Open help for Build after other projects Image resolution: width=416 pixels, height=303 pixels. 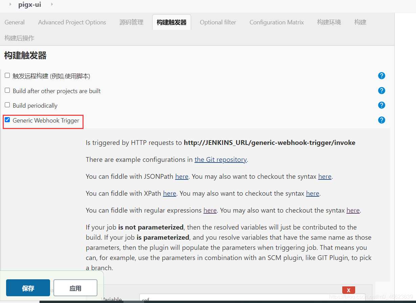click(382, 90)
